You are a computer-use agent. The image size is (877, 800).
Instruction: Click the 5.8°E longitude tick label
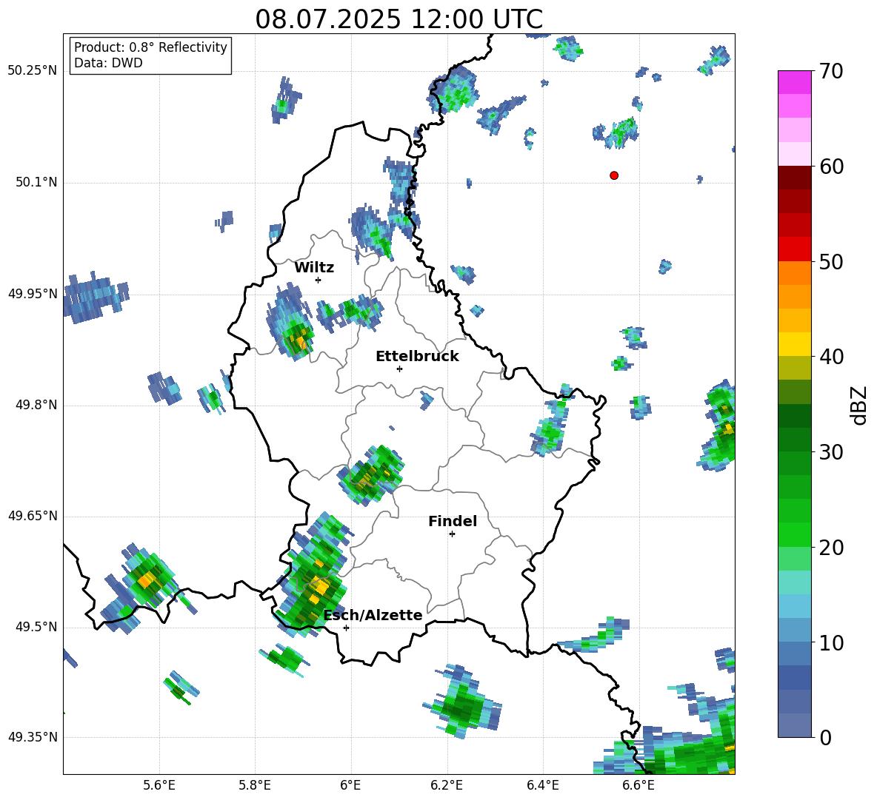[255, 785]
